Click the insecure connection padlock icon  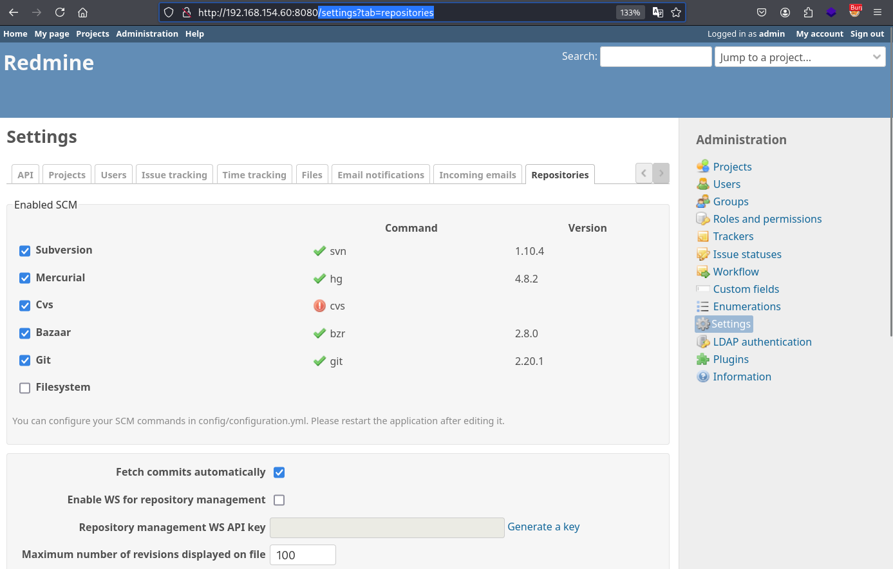187,12
